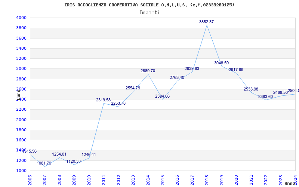Select the 1254.01 data label
This screenshot has height=187, width=299.
[59, 154]
